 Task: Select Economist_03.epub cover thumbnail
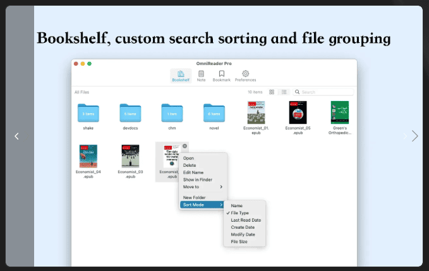coord(130,156)
